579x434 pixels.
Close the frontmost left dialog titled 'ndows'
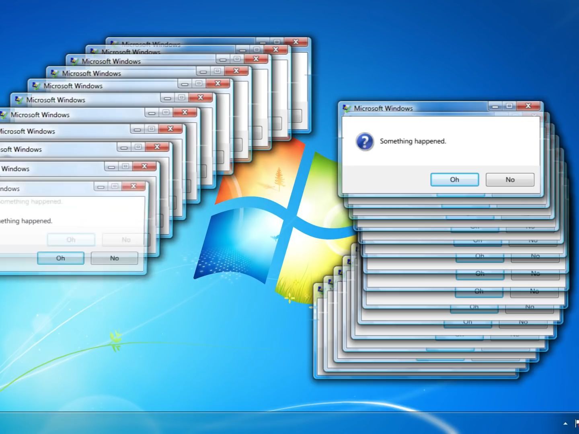tap(133, 186)
